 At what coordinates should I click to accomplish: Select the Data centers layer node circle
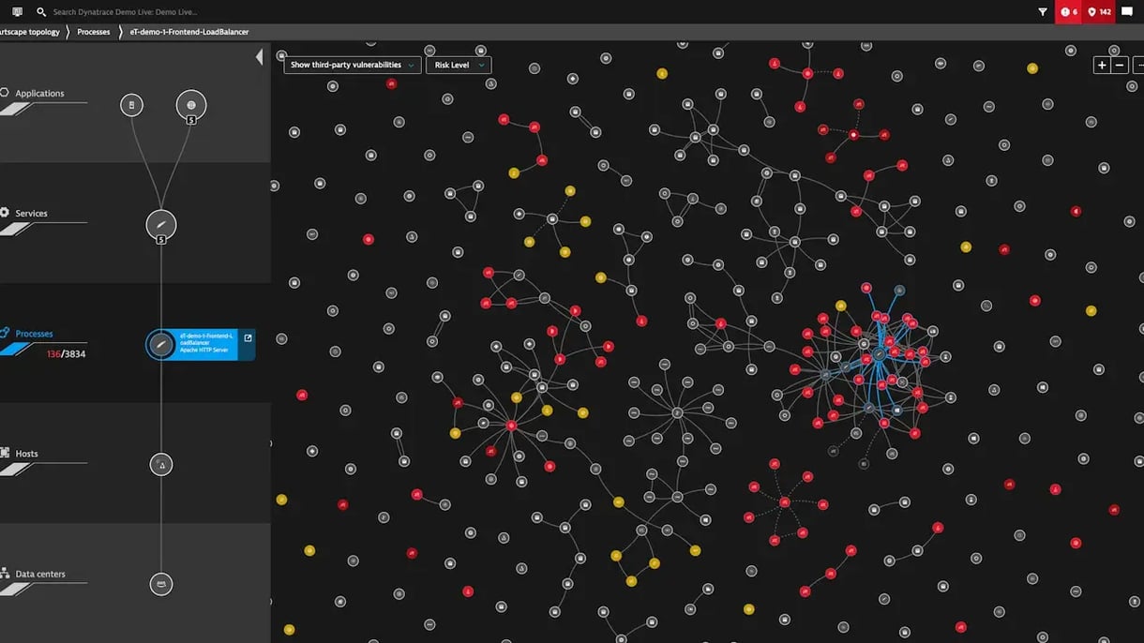pyautogui.click(x=161, y=584)
